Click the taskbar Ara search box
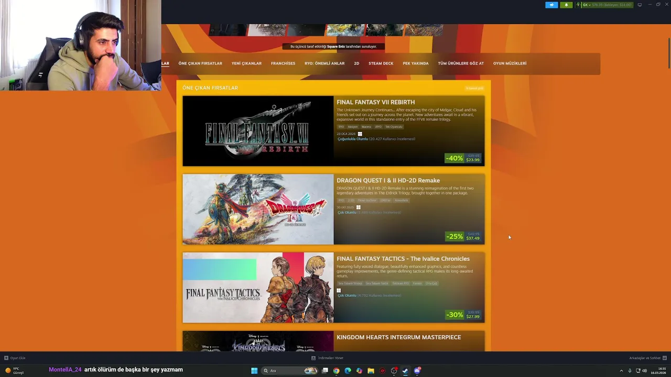Screen dimensions: 671x377 point(290,371)
